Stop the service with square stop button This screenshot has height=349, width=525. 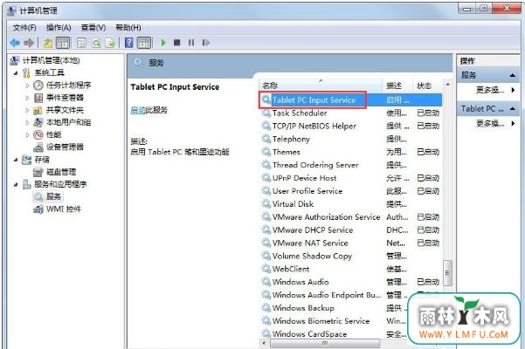[177, 43]
